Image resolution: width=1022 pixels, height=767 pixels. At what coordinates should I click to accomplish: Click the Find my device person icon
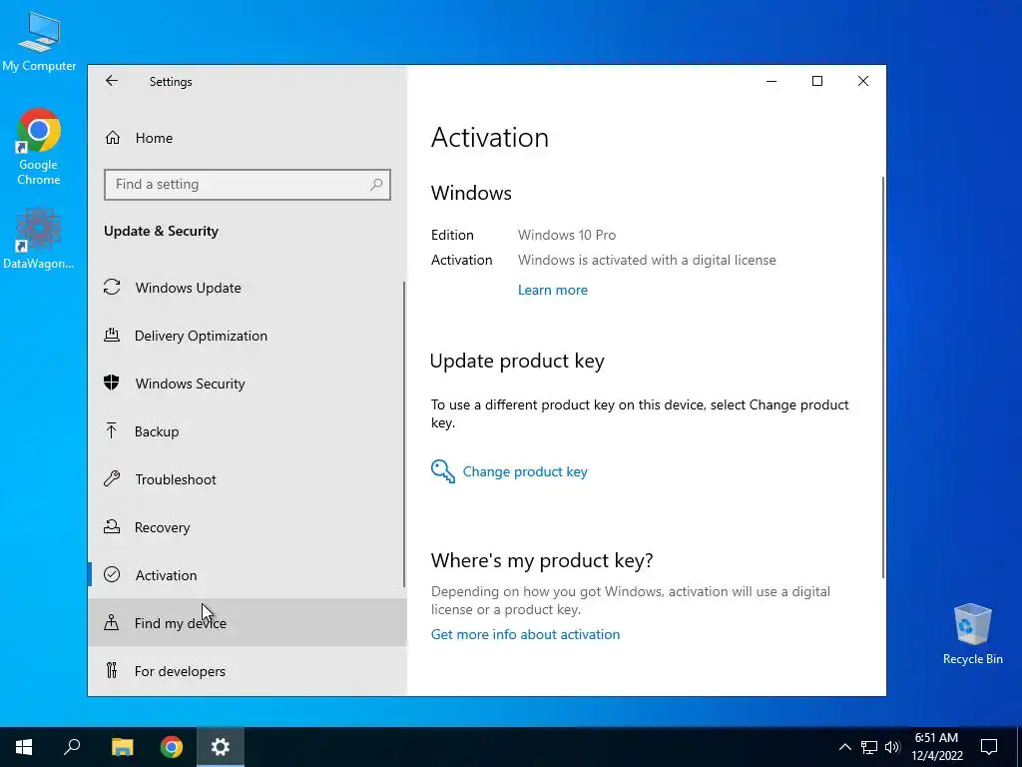click(112, 623)
